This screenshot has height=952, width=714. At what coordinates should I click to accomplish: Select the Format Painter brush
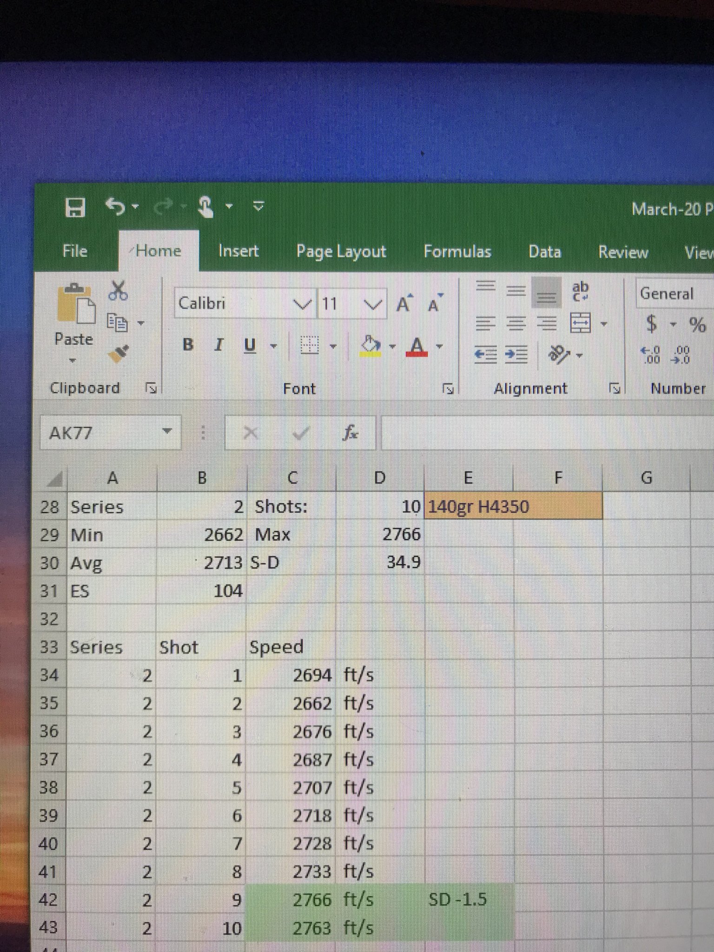point(119,353)
